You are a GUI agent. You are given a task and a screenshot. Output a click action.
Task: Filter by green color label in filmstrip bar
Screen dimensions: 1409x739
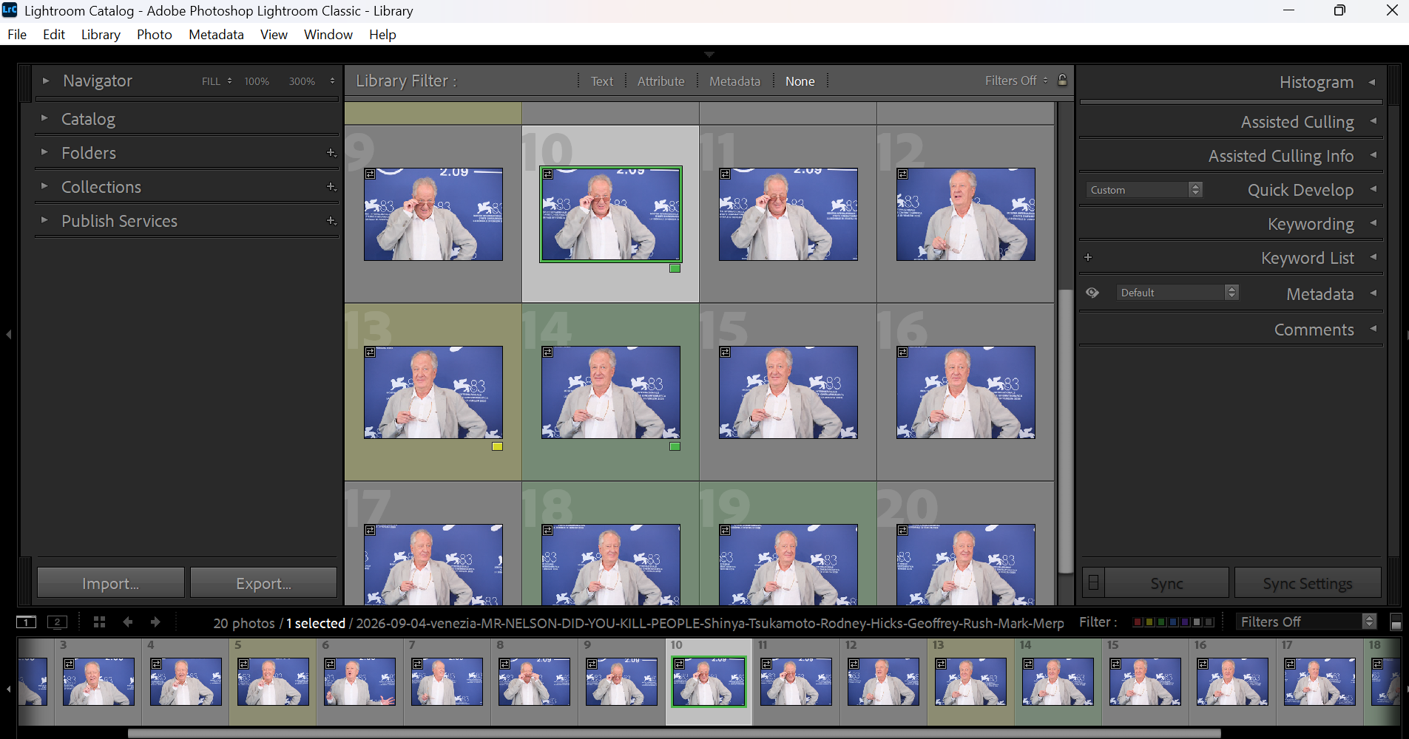pyautogui.click(x=1161, y=622)
